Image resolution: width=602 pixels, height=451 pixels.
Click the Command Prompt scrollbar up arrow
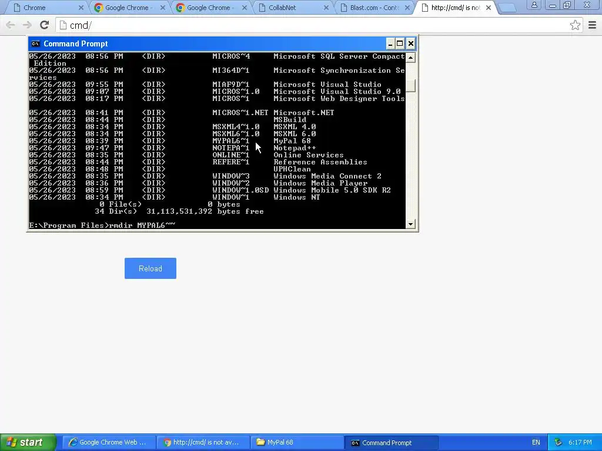coord(410,58)
